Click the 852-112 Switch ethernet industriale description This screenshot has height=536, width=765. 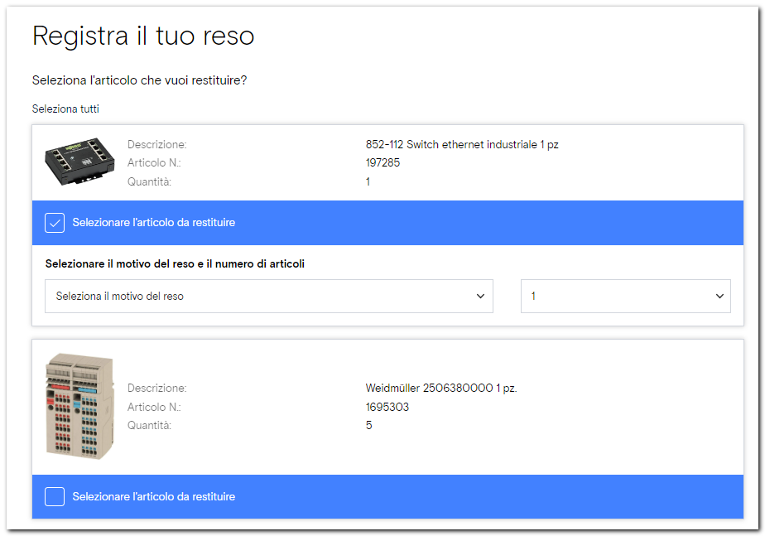pos(462,144)
